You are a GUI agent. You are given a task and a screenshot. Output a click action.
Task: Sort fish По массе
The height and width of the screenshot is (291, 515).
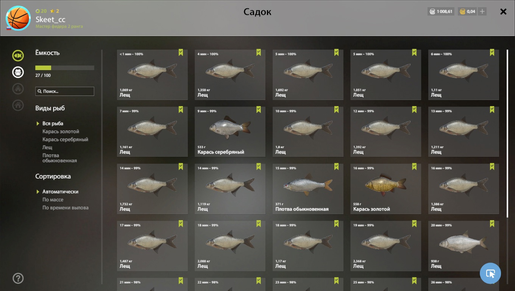(53, 200)
